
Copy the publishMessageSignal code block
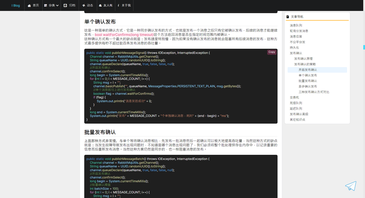pos(271,52)
